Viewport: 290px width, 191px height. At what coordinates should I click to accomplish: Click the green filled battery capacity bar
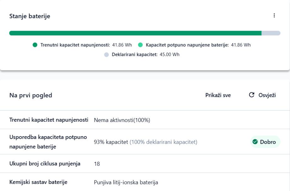(x=136, y=33)
